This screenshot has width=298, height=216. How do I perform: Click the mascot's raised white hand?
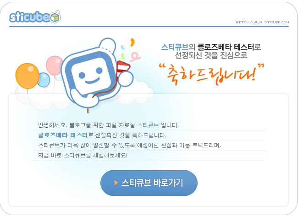coord(125,79)
